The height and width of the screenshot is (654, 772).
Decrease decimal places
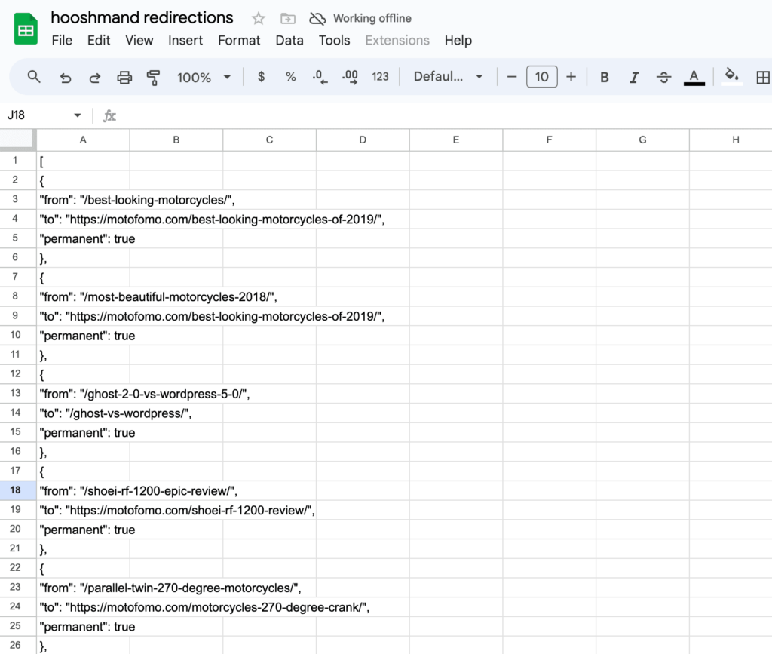320,77
